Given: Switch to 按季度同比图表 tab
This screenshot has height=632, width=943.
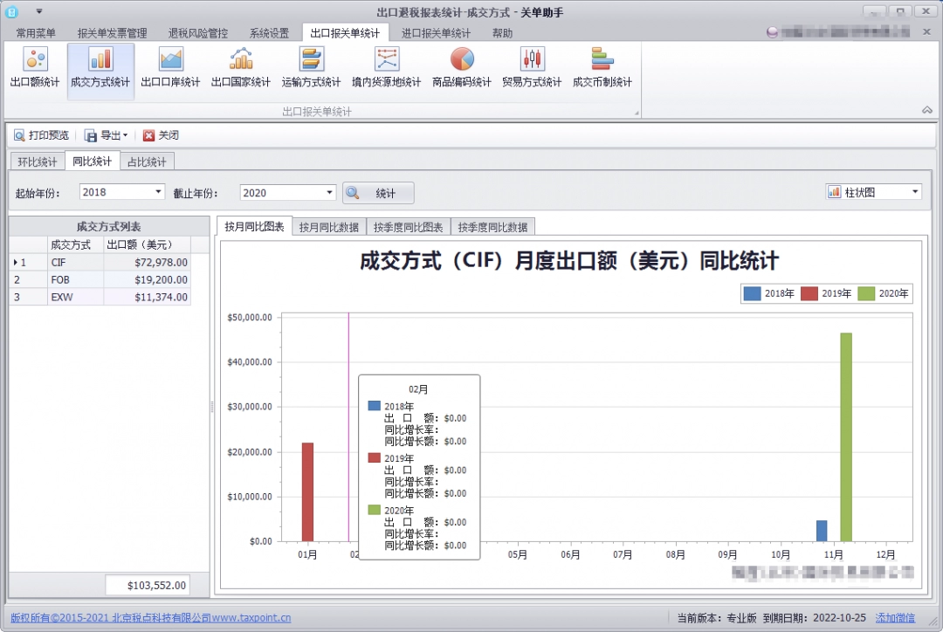Looking at the screenshot, I should tap(409, 227).
